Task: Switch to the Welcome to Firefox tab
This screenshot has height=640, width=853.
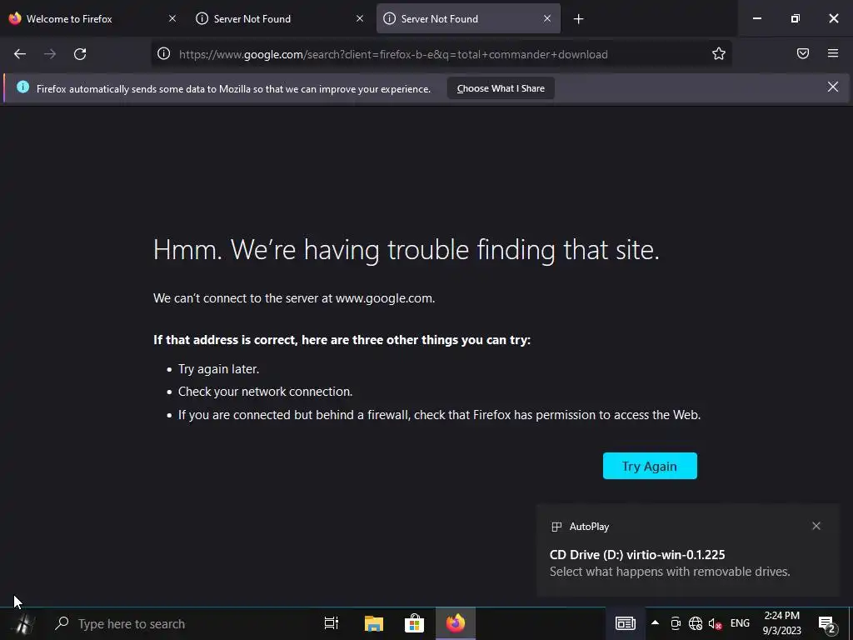Action: click(x=93, y=19)
